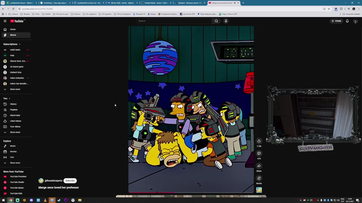Open Watch later list
The image size is (362, 203).
click(x=16, y=115)
